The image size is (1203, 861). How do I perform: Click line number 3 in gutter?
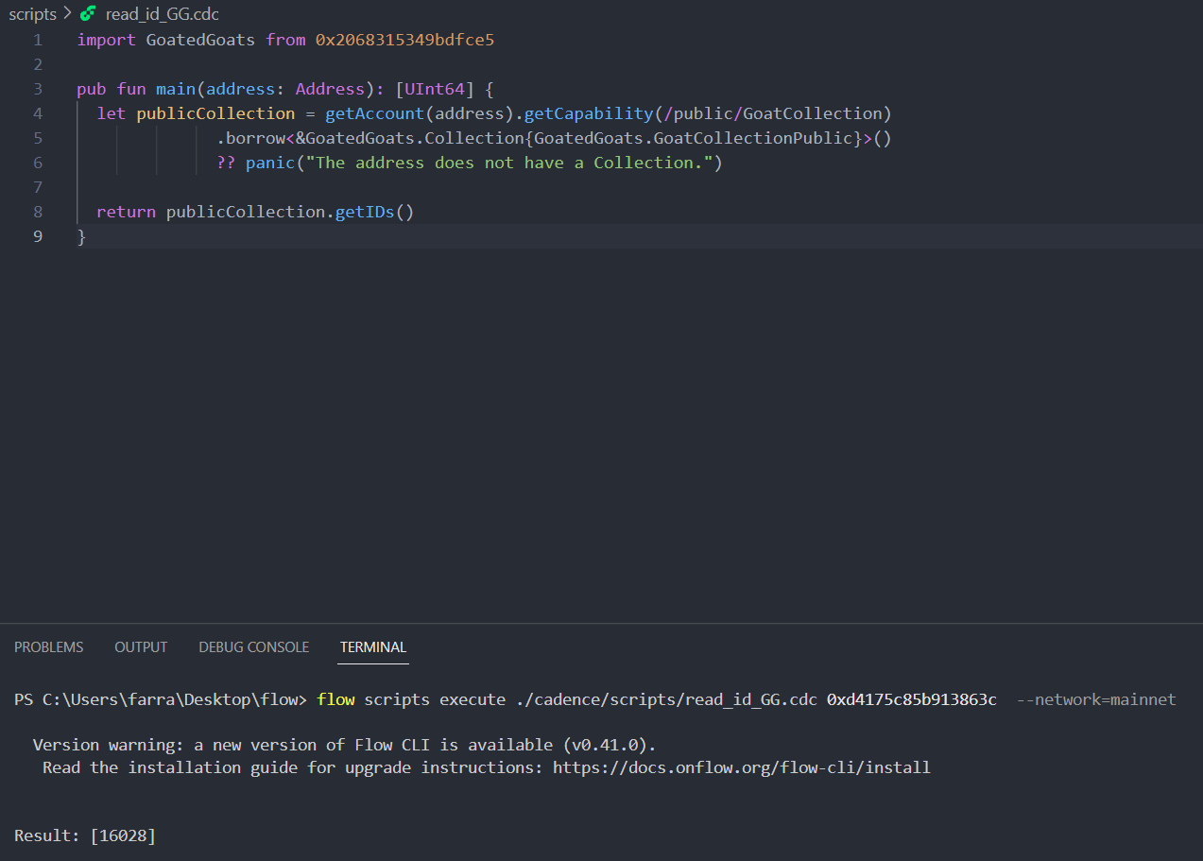click(x=38, y=89)
